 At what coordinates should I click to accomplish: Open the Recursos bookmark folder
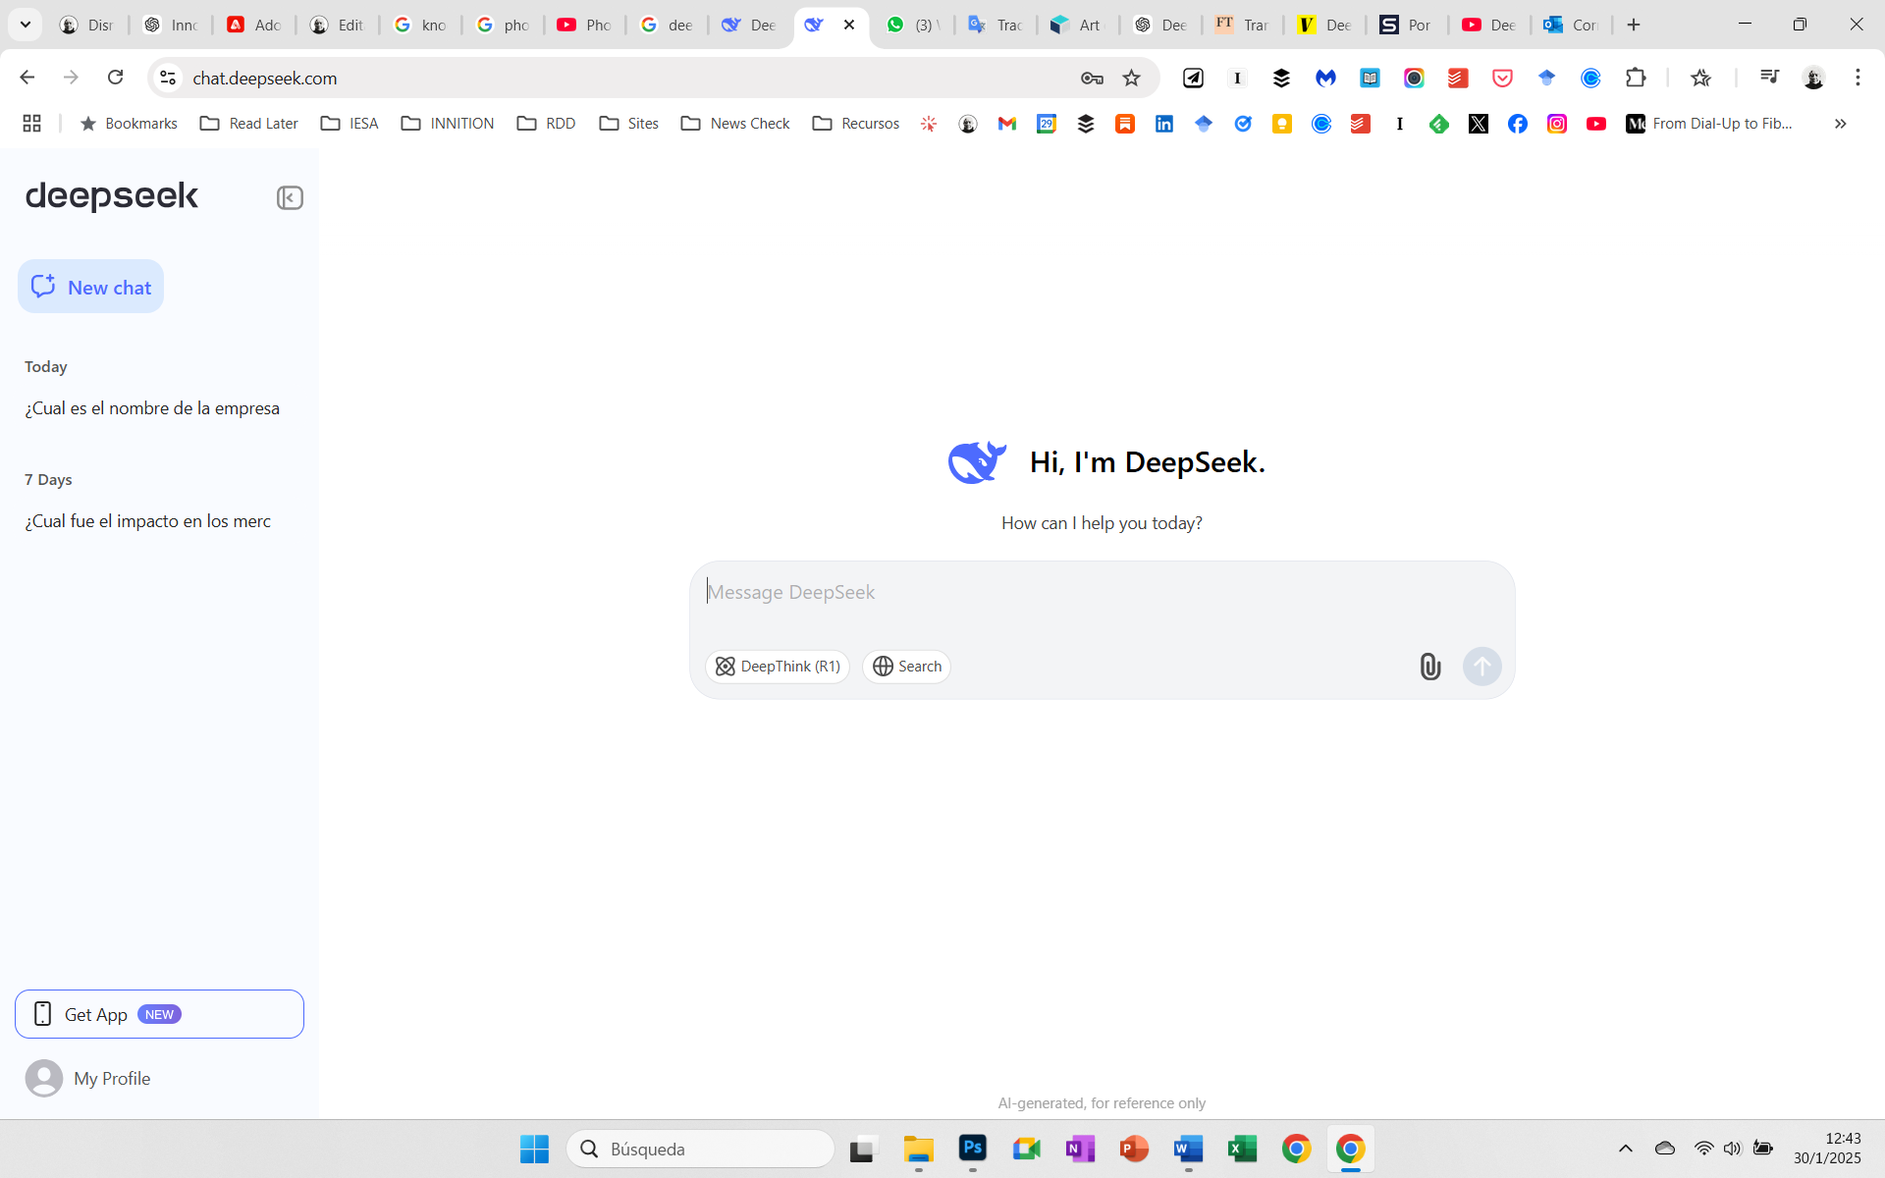click(x=856, y=123)
